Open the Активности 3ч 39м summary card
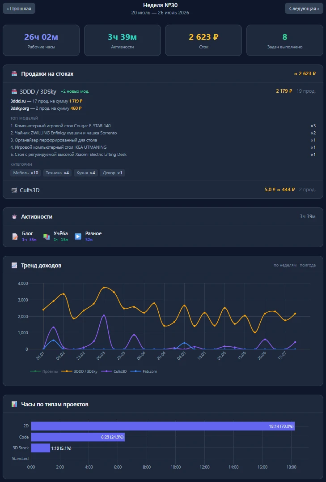The width and height of the screenshot is (326, 482). point(123,40)
